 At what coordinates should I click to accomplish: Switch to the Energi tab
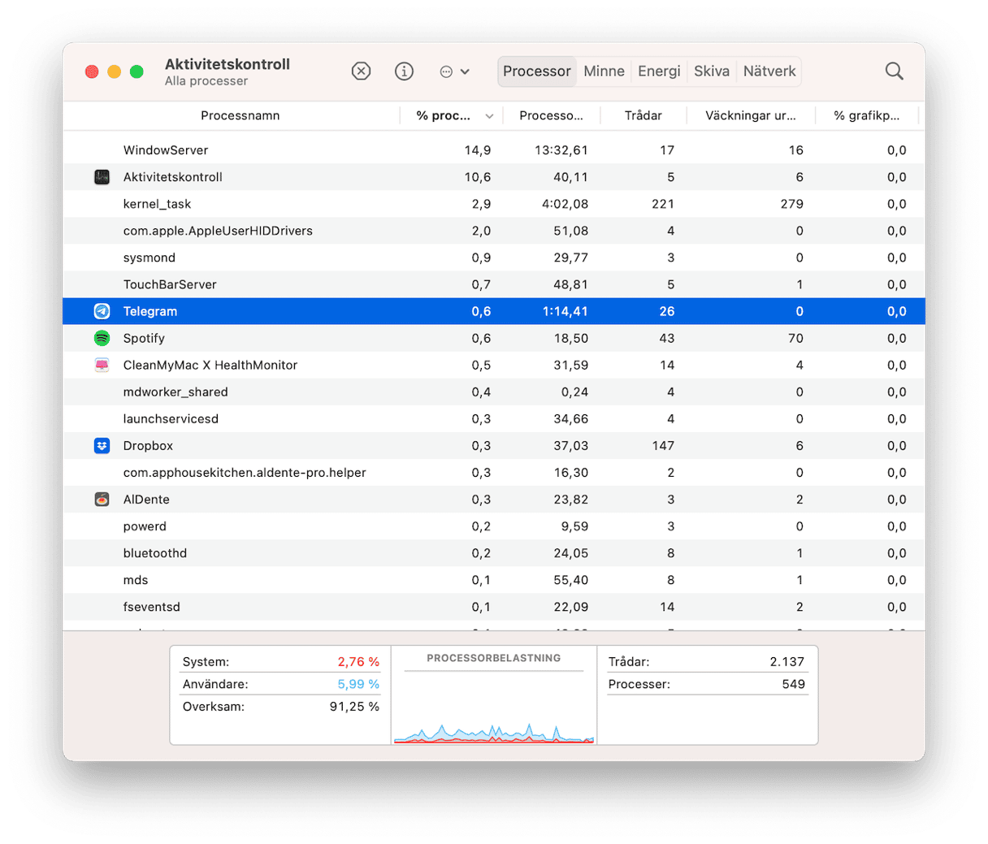pos(659,71)
